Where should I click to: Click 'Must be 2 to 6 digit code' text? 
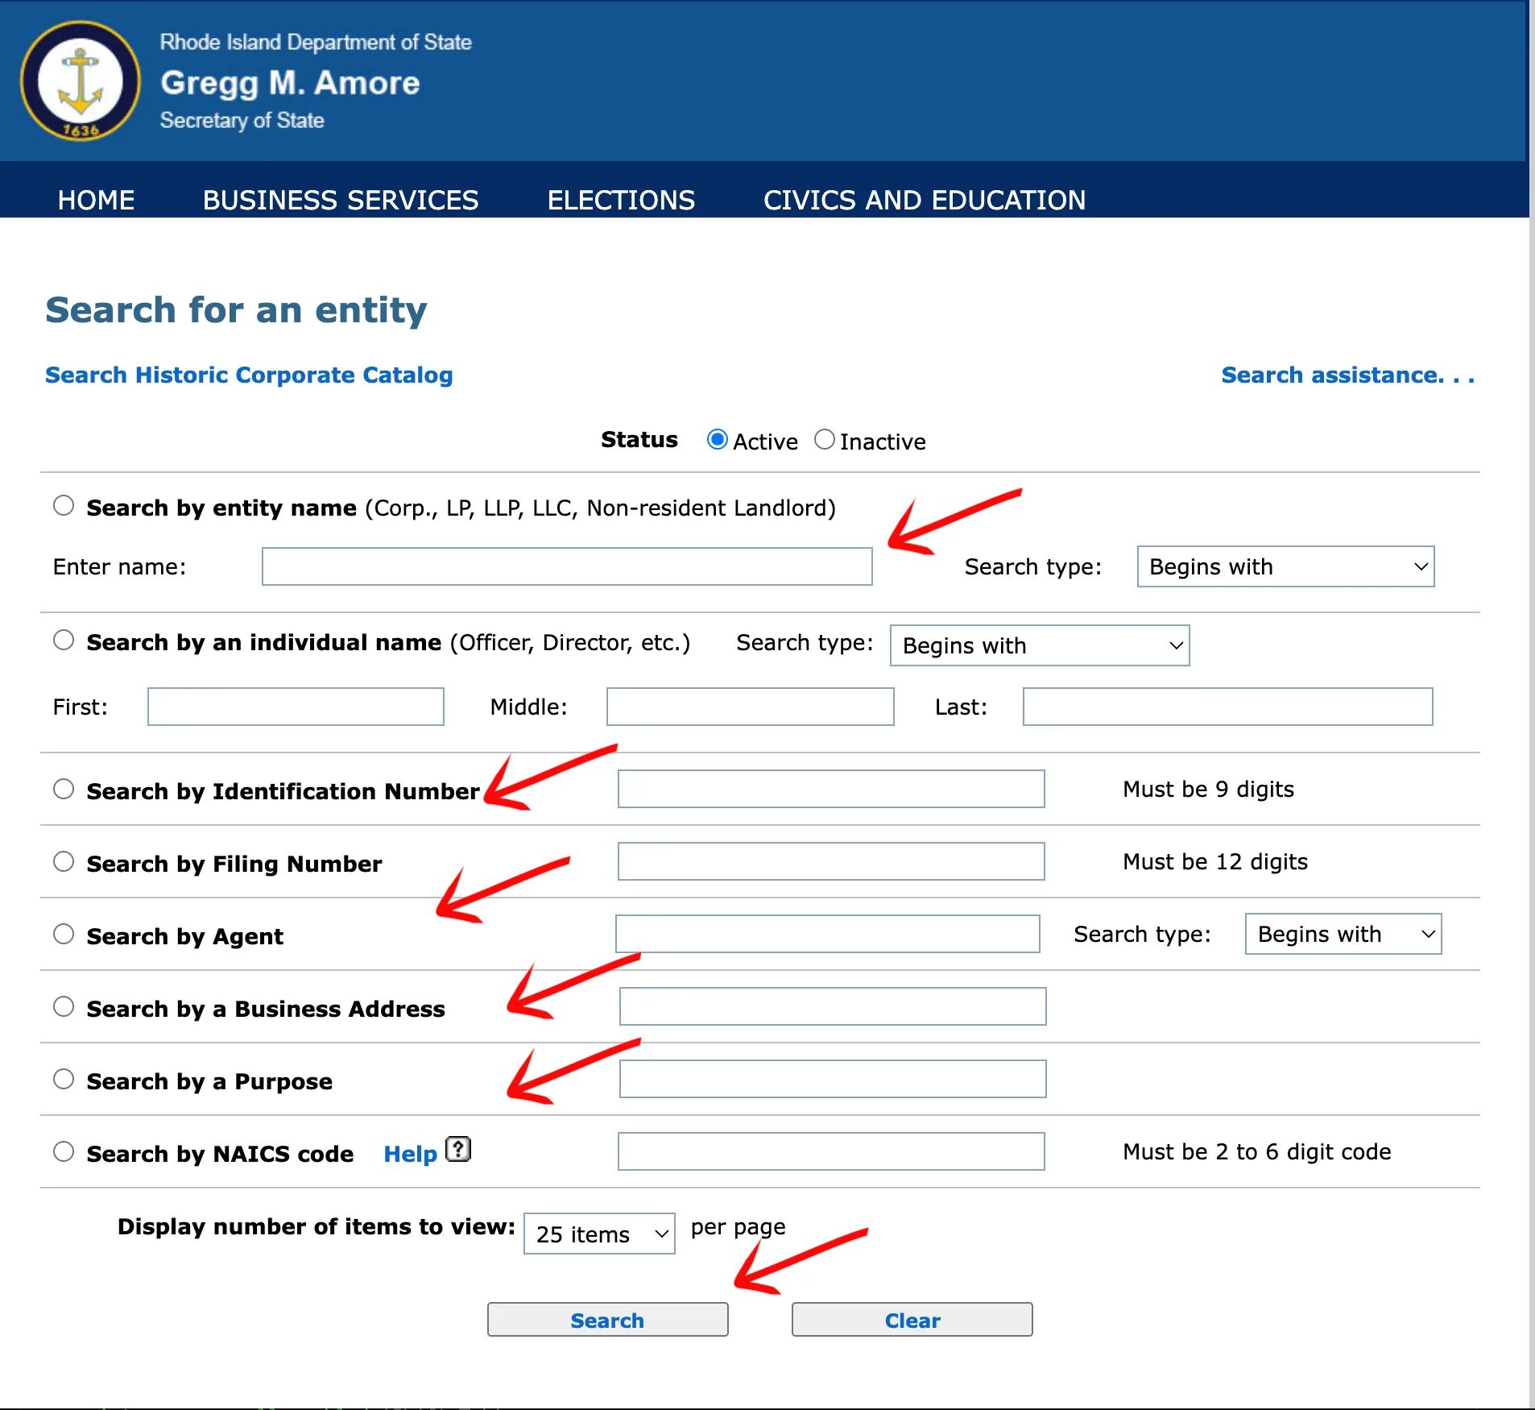tap(1256, 1151)
